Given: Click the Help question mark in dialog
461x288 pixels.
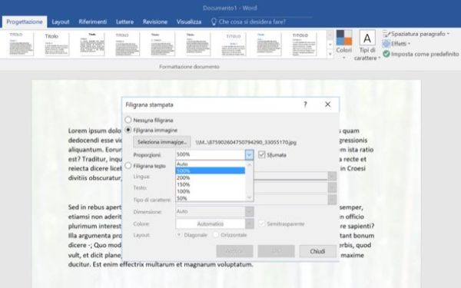Looking at the screenshot, I should click(x=305, y=104).
